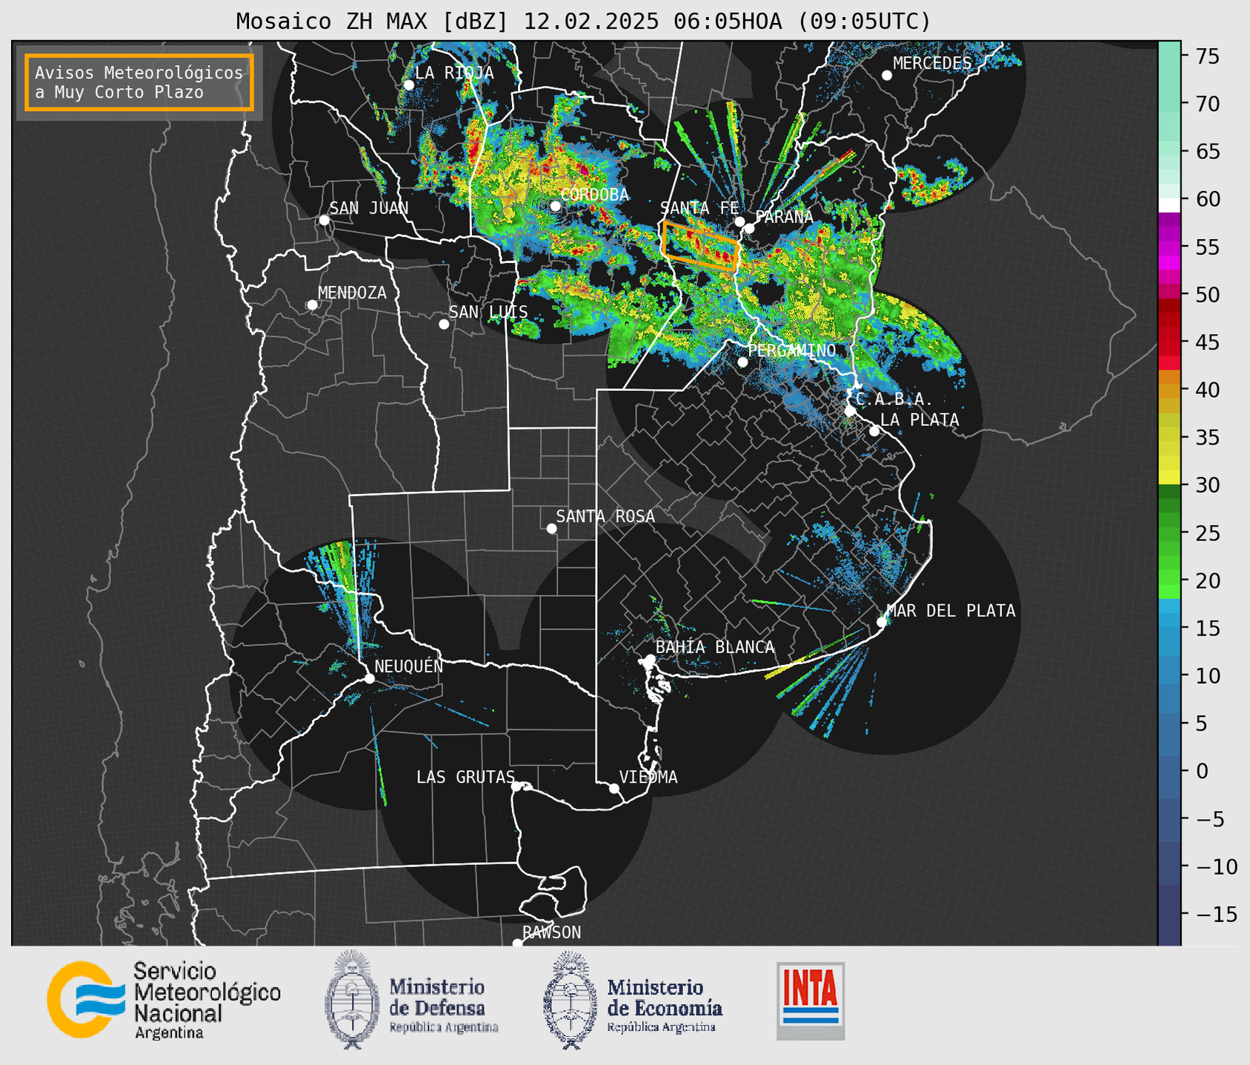
Task: Select the VIEDMA city label
Action: 648,777
